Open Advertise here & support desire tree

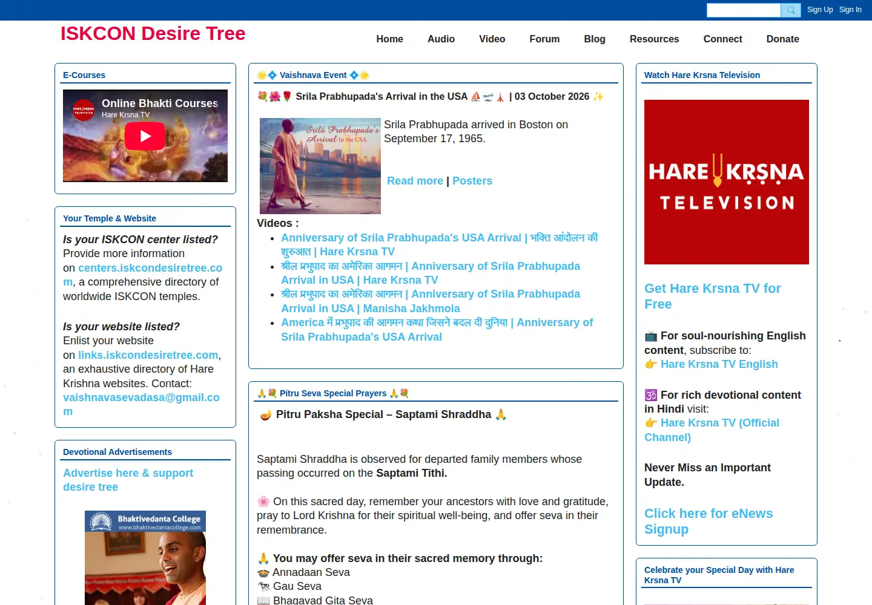(x=128, y=480)
